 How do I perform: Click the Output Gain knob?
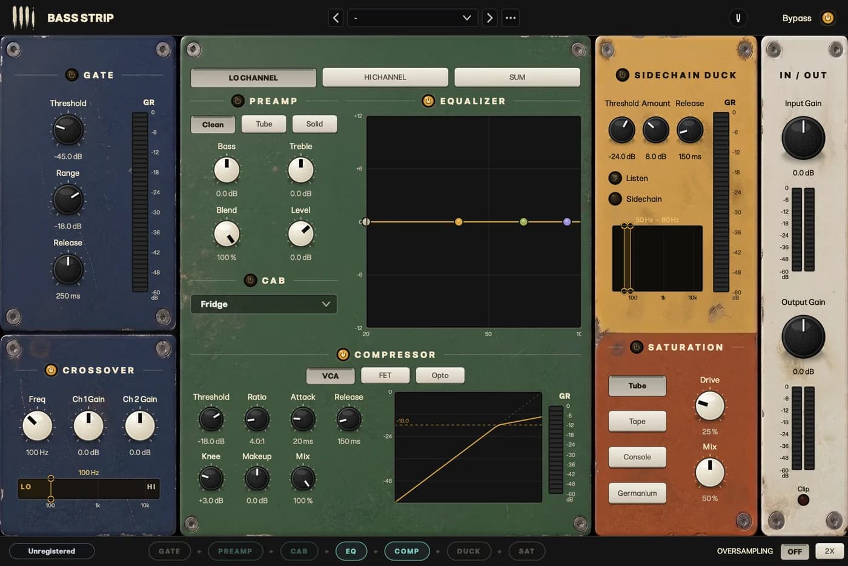point(803,337)
